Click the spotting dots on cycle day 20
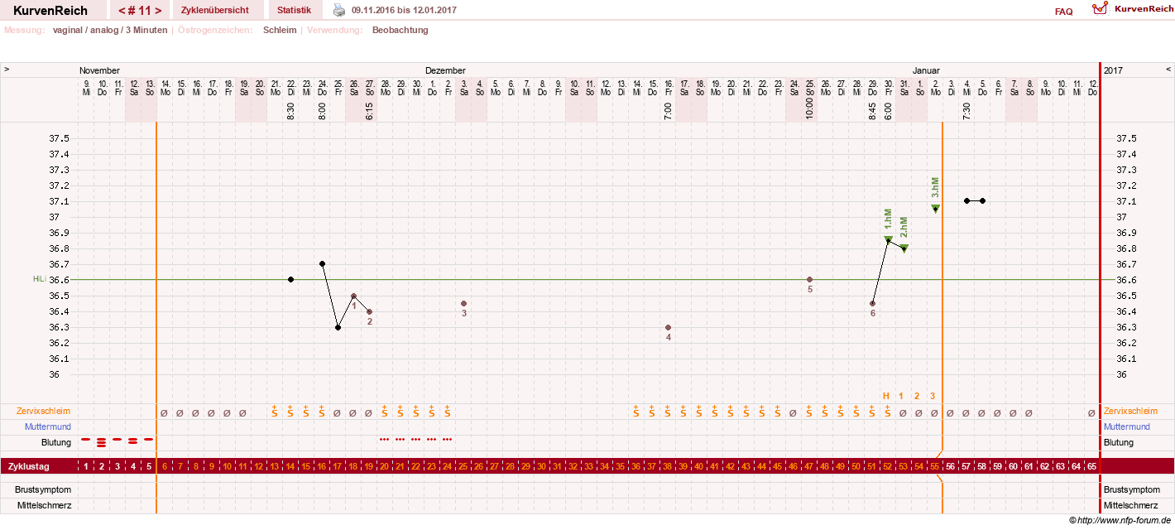 [384, 440]
